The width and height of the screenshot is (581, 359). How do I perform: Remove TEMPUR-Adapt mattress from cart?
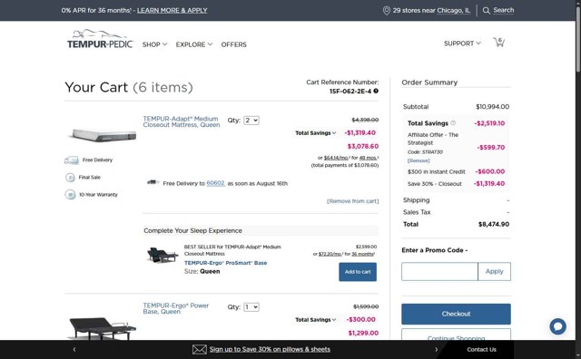[352, 201]
